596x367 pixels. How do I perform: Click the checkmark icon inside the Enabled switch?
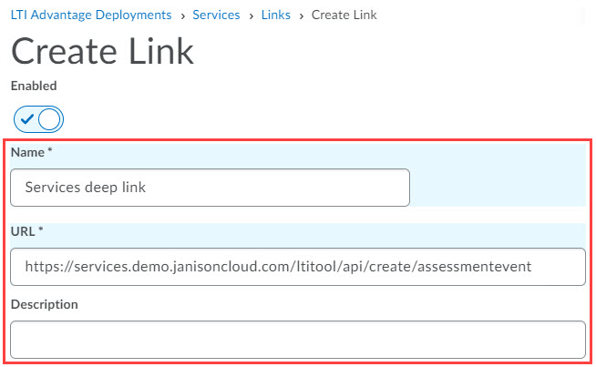26,119
